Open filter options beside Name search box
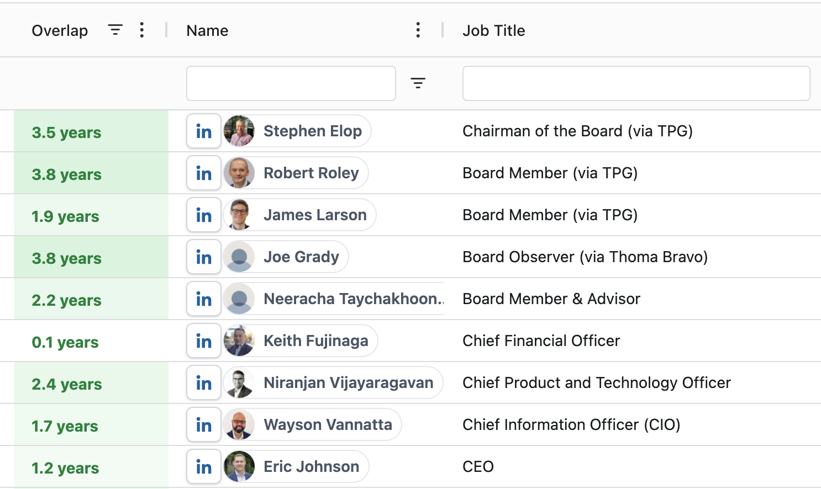 (x=418, y=83)
